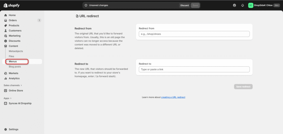Go to Metaobjects in sidebar
The height and width of the screenshot is (134, 283).
tap(16, 51)
